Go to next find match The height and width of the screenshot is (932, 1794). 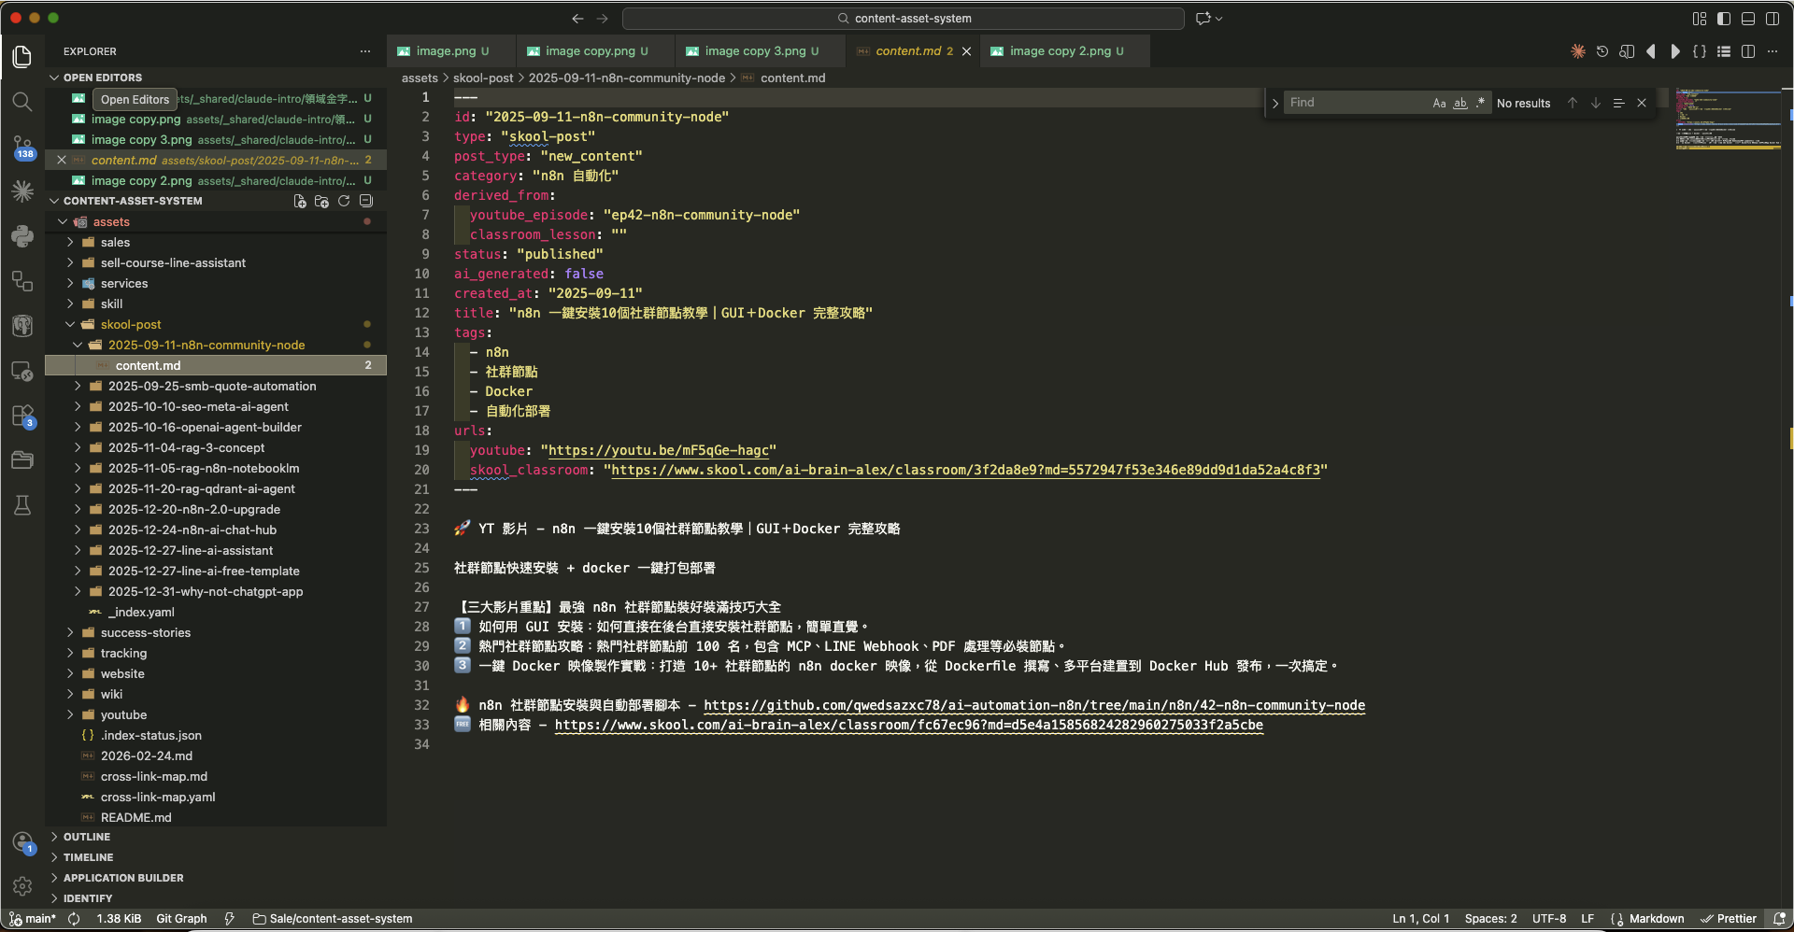click(x=1596, y=103)
